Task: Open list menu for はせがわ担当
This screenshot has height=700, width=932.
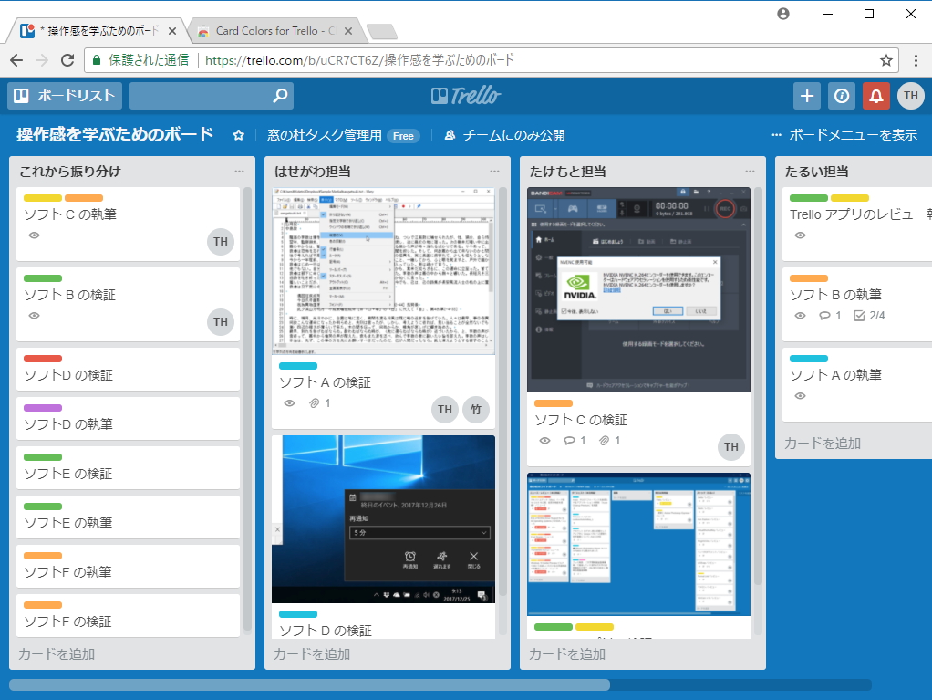Action: [x=494, y=172]
